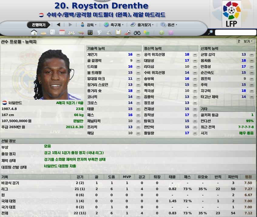
Task: Click the LFP league logo
Action: 232,14
